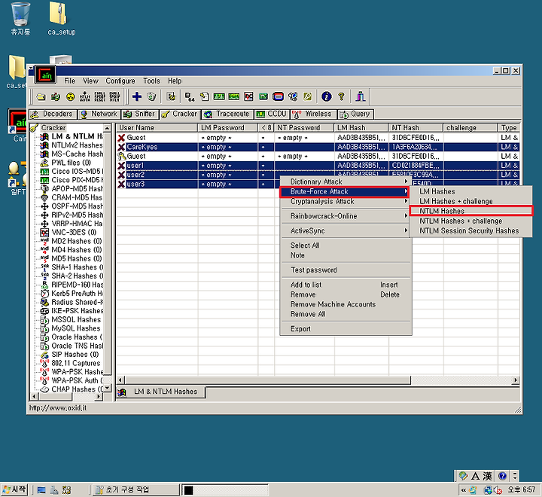
Task: Choose NTLM Session Security Hashes
Action: click(x=471, y=230)
